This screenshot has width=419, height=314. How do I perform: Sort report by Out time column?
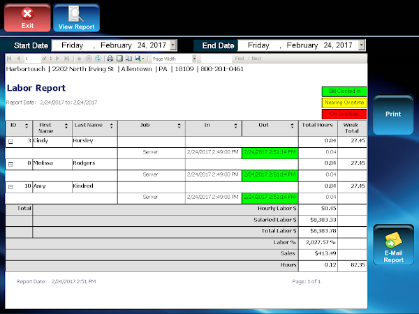coord(292,126)
